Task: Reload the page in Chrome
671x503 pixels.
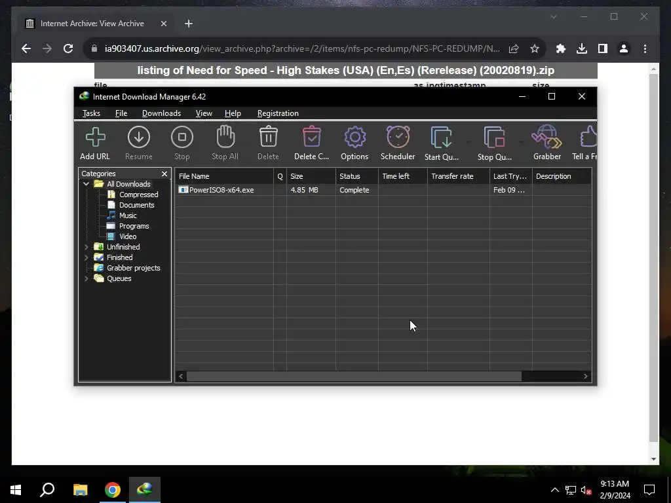Action: (x=68, y=48)
